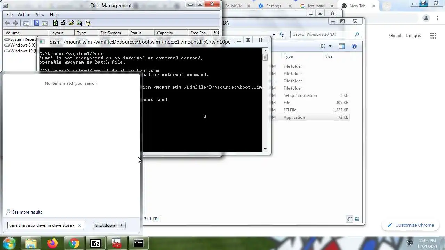
Task: Click the Back arrow in Disk Management toolbar
Action: click(x=7, y=23)
